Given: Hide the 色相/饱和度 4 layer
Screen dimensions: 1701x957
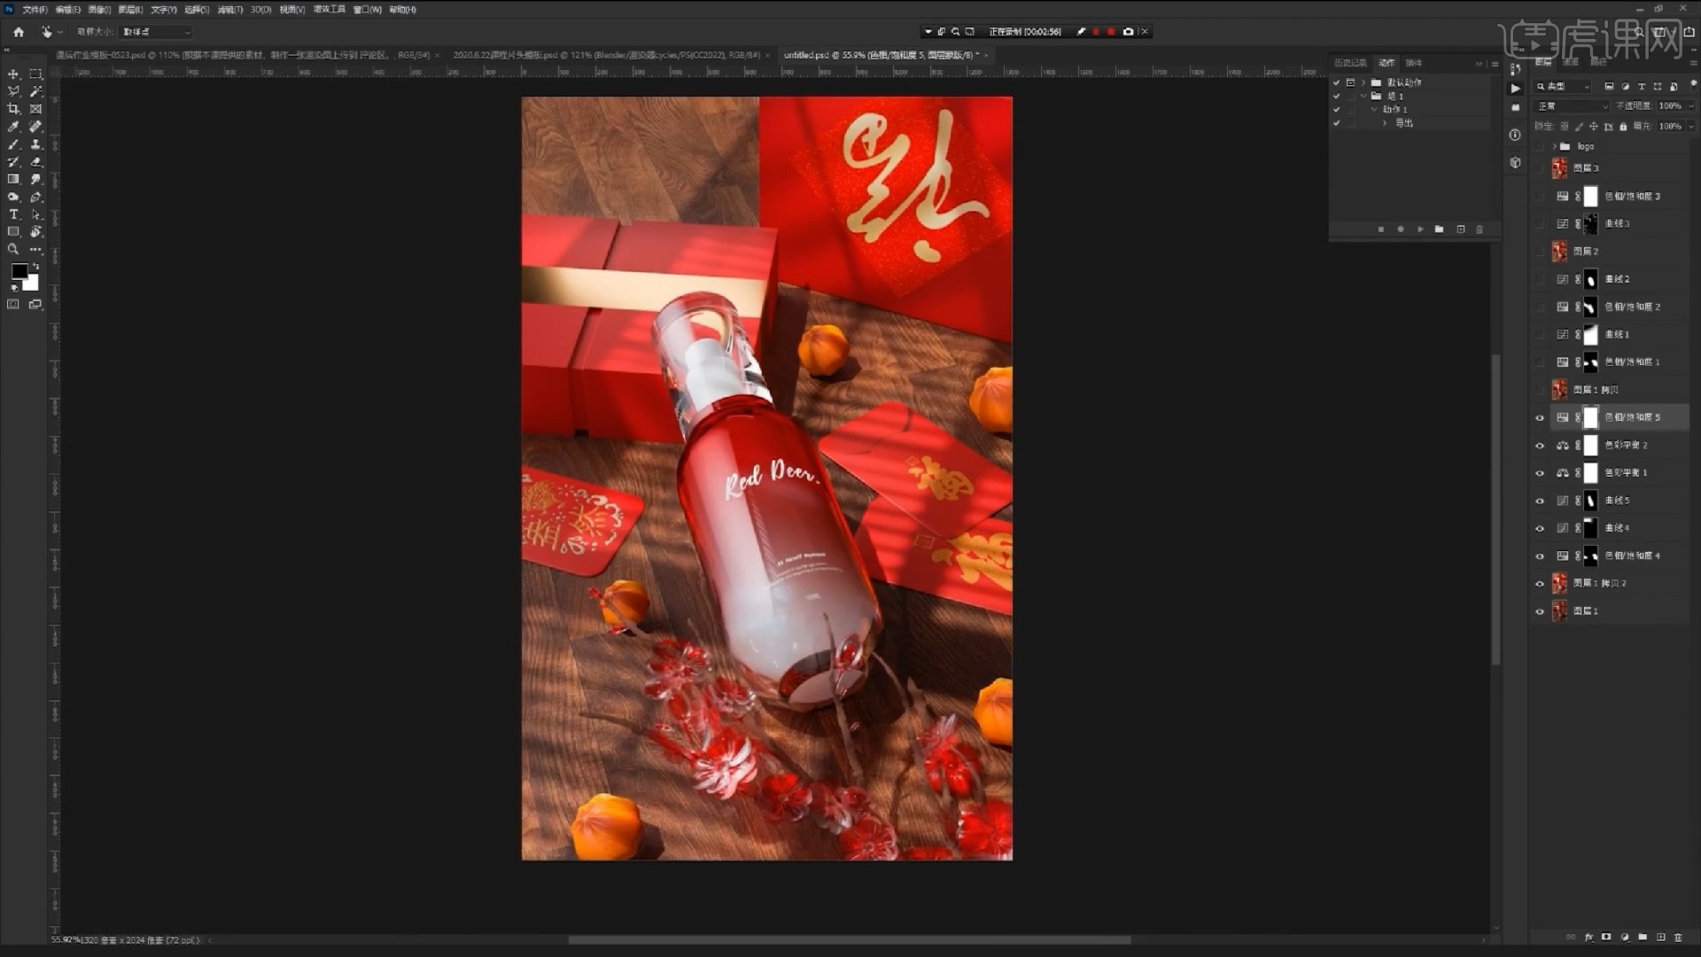Looking at the screenshot, I should (1540, 556).
